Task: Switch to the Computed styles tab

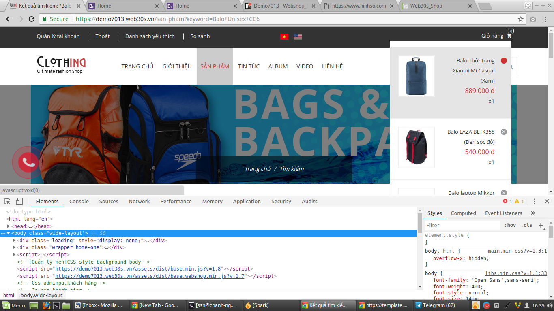Action: 464,213
